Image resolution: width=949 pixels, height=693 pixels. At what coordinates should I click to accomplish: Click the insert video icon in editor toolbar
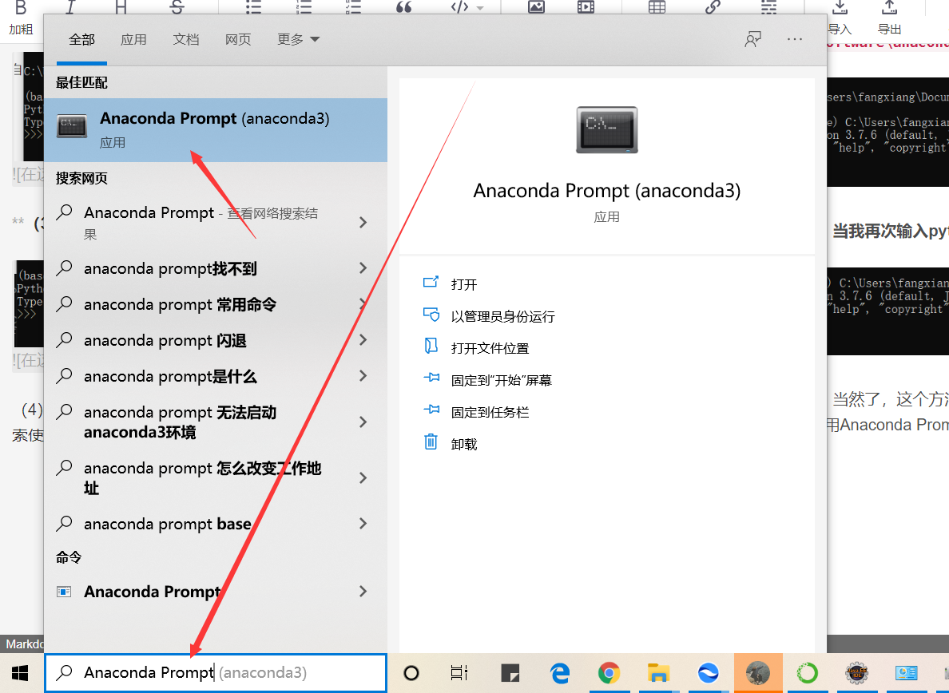(586, 7)
